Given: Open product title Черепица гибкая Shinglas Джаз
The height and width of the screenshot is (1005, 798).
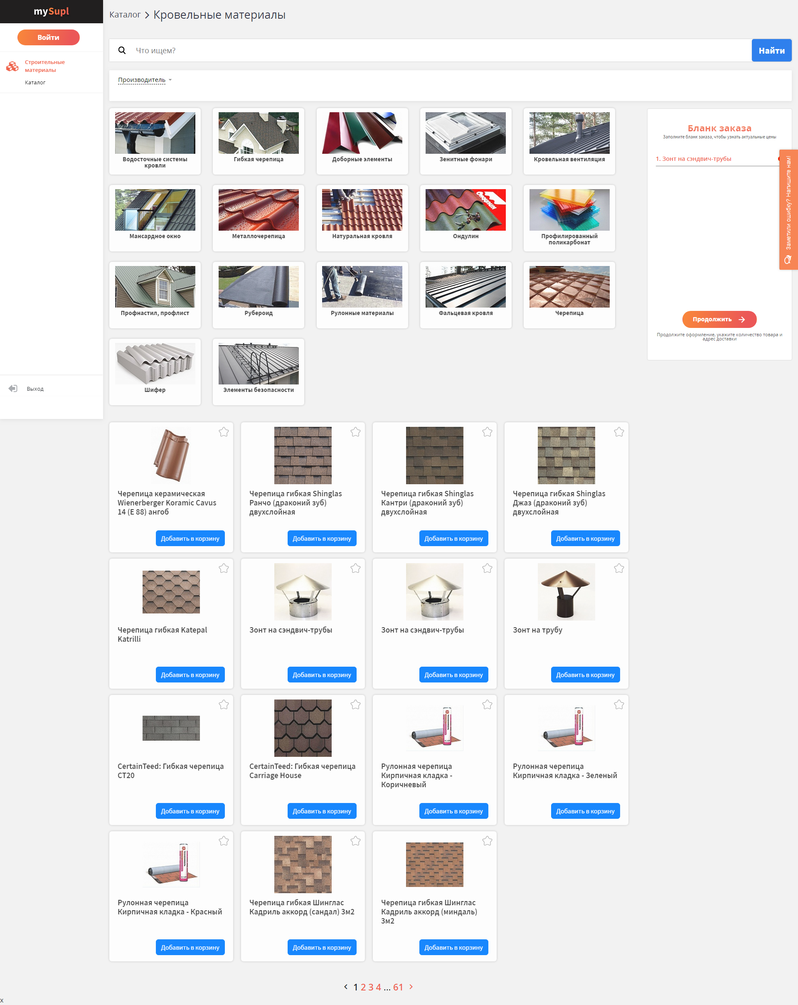Looking at the screenshot, I should (x=559, y=502).
